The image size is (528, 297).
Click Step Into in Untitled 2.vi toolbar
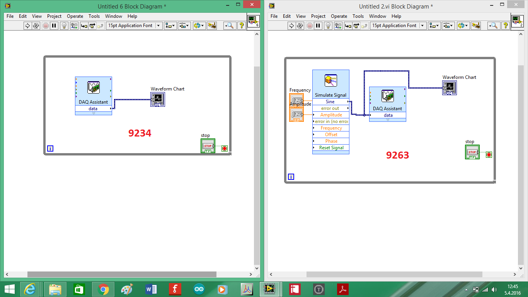[x=348, y=26]
